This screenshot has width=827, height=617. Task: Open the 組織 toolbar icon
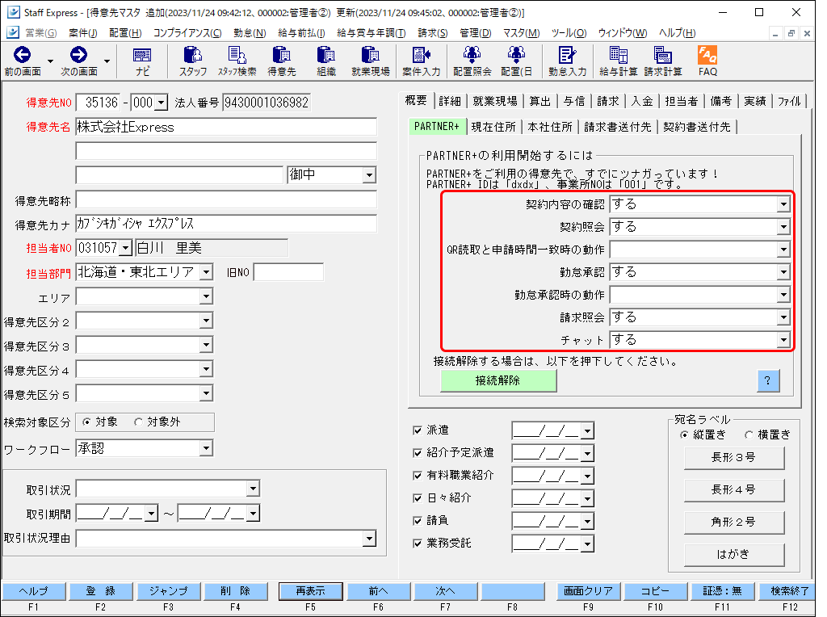tap(326, 55)
